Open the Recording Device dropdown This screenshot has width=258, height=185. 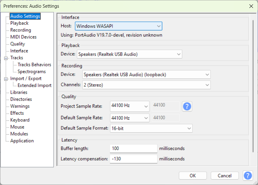tap(146, 74)
